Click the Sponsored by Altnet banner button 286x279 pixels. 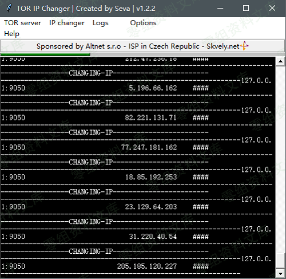point(142,46)
